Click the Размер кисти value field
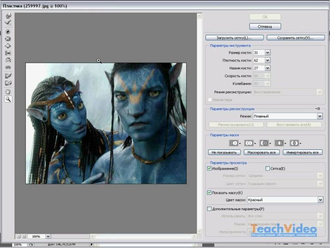The image size is (330, 248). coord(259,53)
